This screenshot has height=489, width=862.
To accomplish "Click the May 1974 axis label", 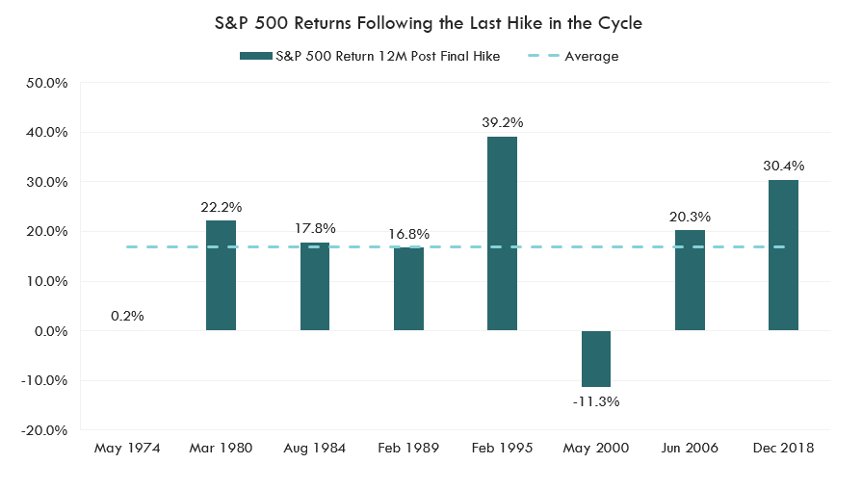I will [127, 448].
